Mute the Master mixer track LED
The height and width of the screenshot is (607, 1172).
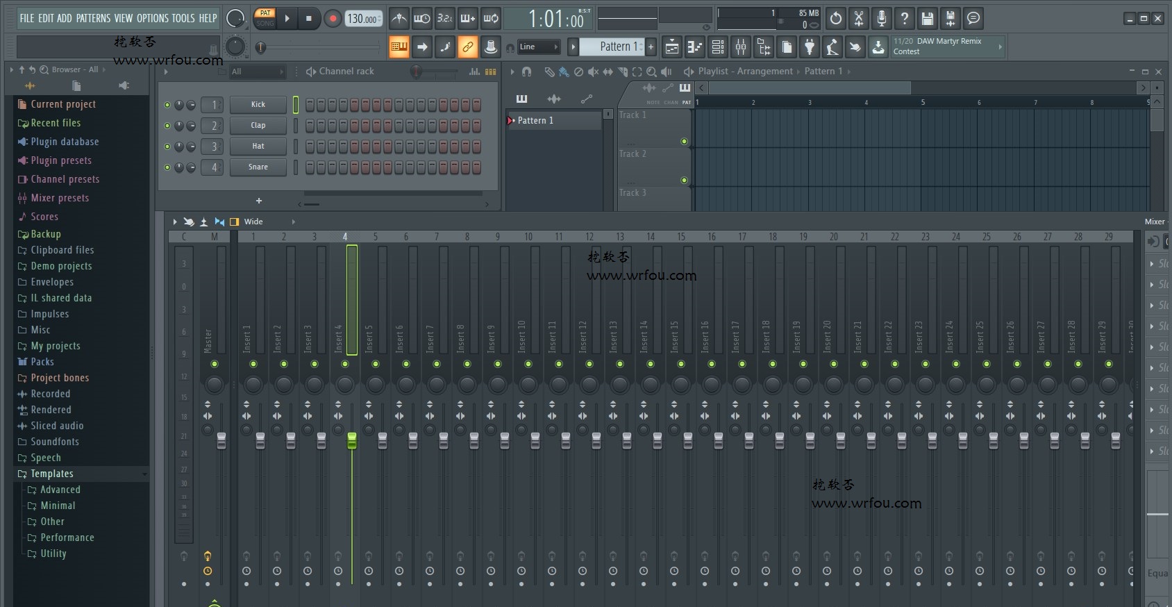pyautogui.click(x=215, y=364)
